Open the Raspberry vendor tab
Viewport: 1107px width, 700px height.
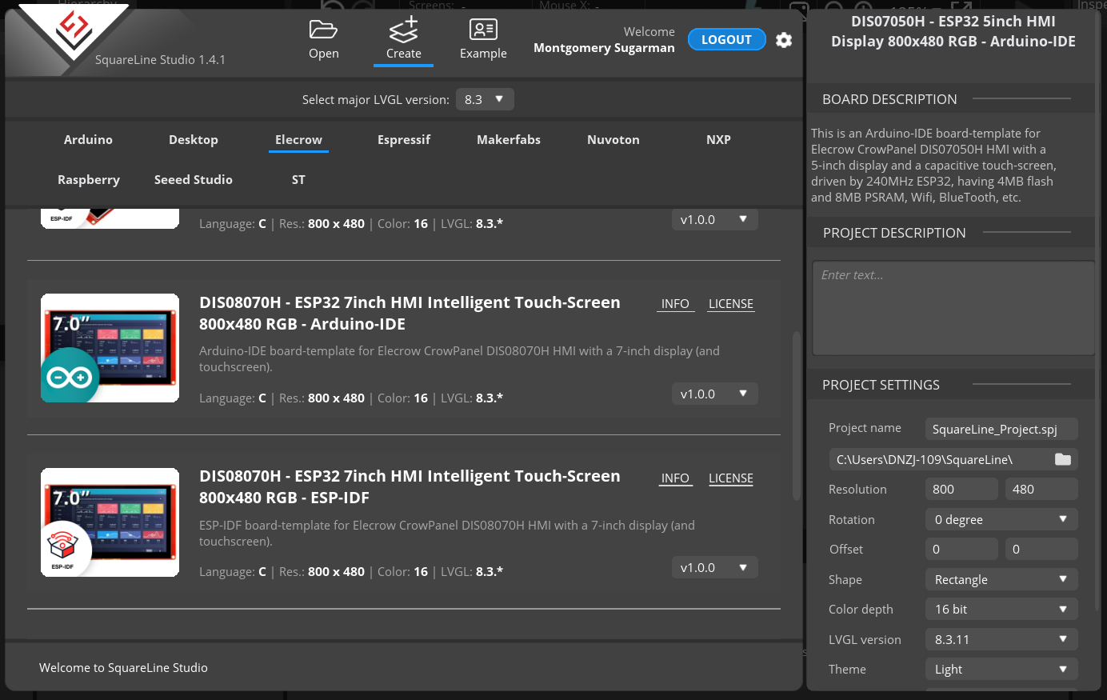(x=89, y=180)
